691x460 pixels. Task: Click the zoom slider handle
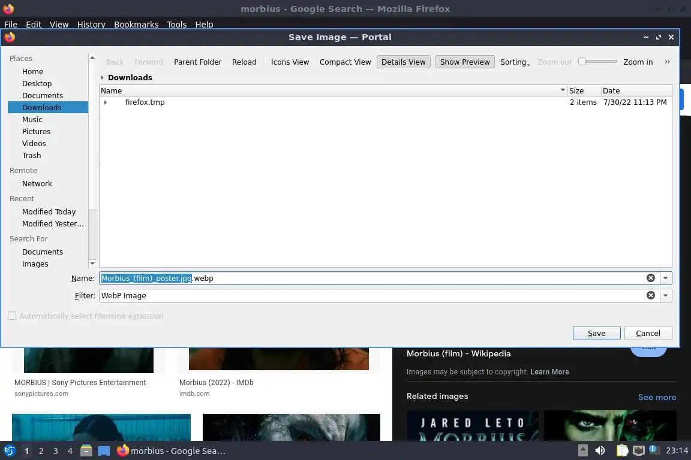582,62
